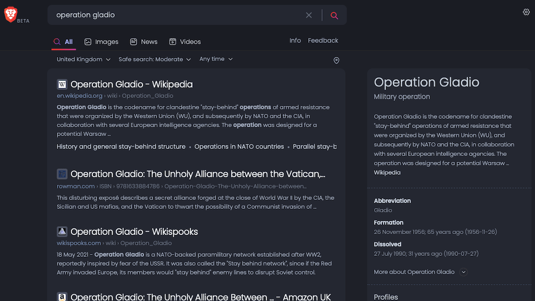
Task: Open the United Kingdom region dropdown
Action: click(84, 59)
